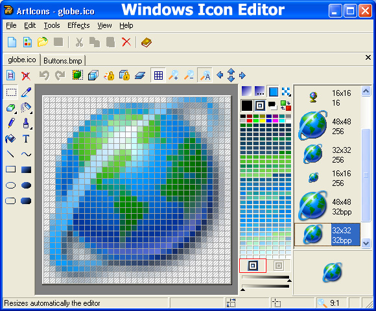Select the 48x48 256 color image format
The image size is (376, 311).
(x=328, y=126)
